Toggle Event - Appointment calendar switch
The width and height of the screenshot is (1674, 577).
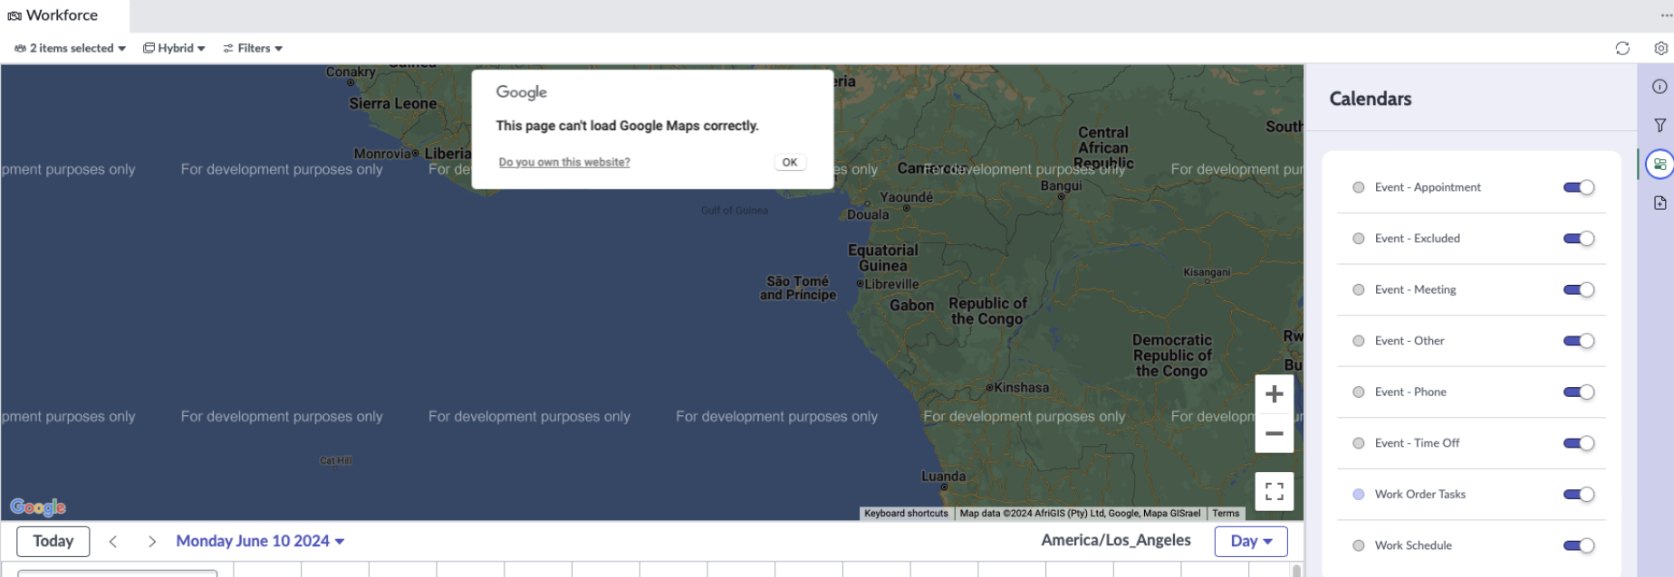click(x=1579, y=187)
